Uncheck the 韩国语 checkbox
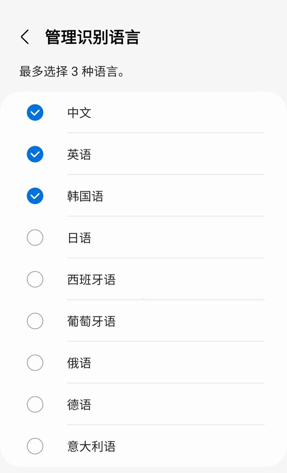This screenshot has height=473, width=287. [x=35, y=196]
